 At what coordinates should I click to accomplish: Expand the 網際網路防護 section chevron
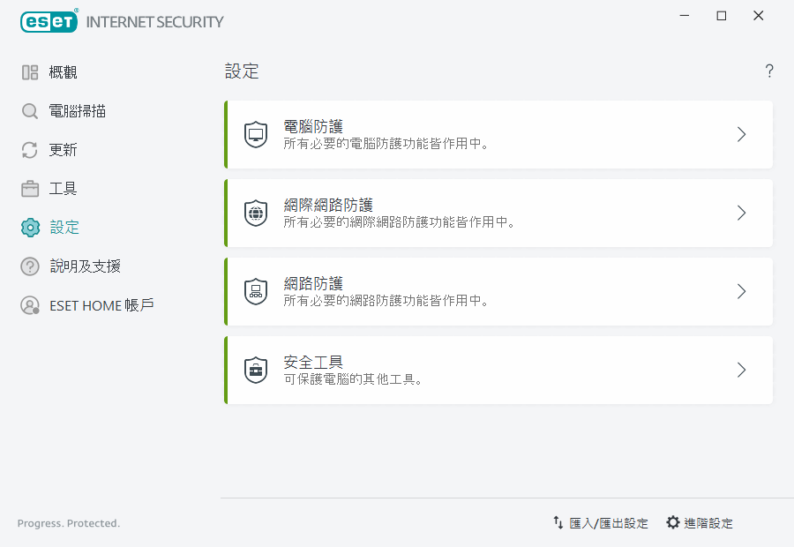(x=741, y=213)
